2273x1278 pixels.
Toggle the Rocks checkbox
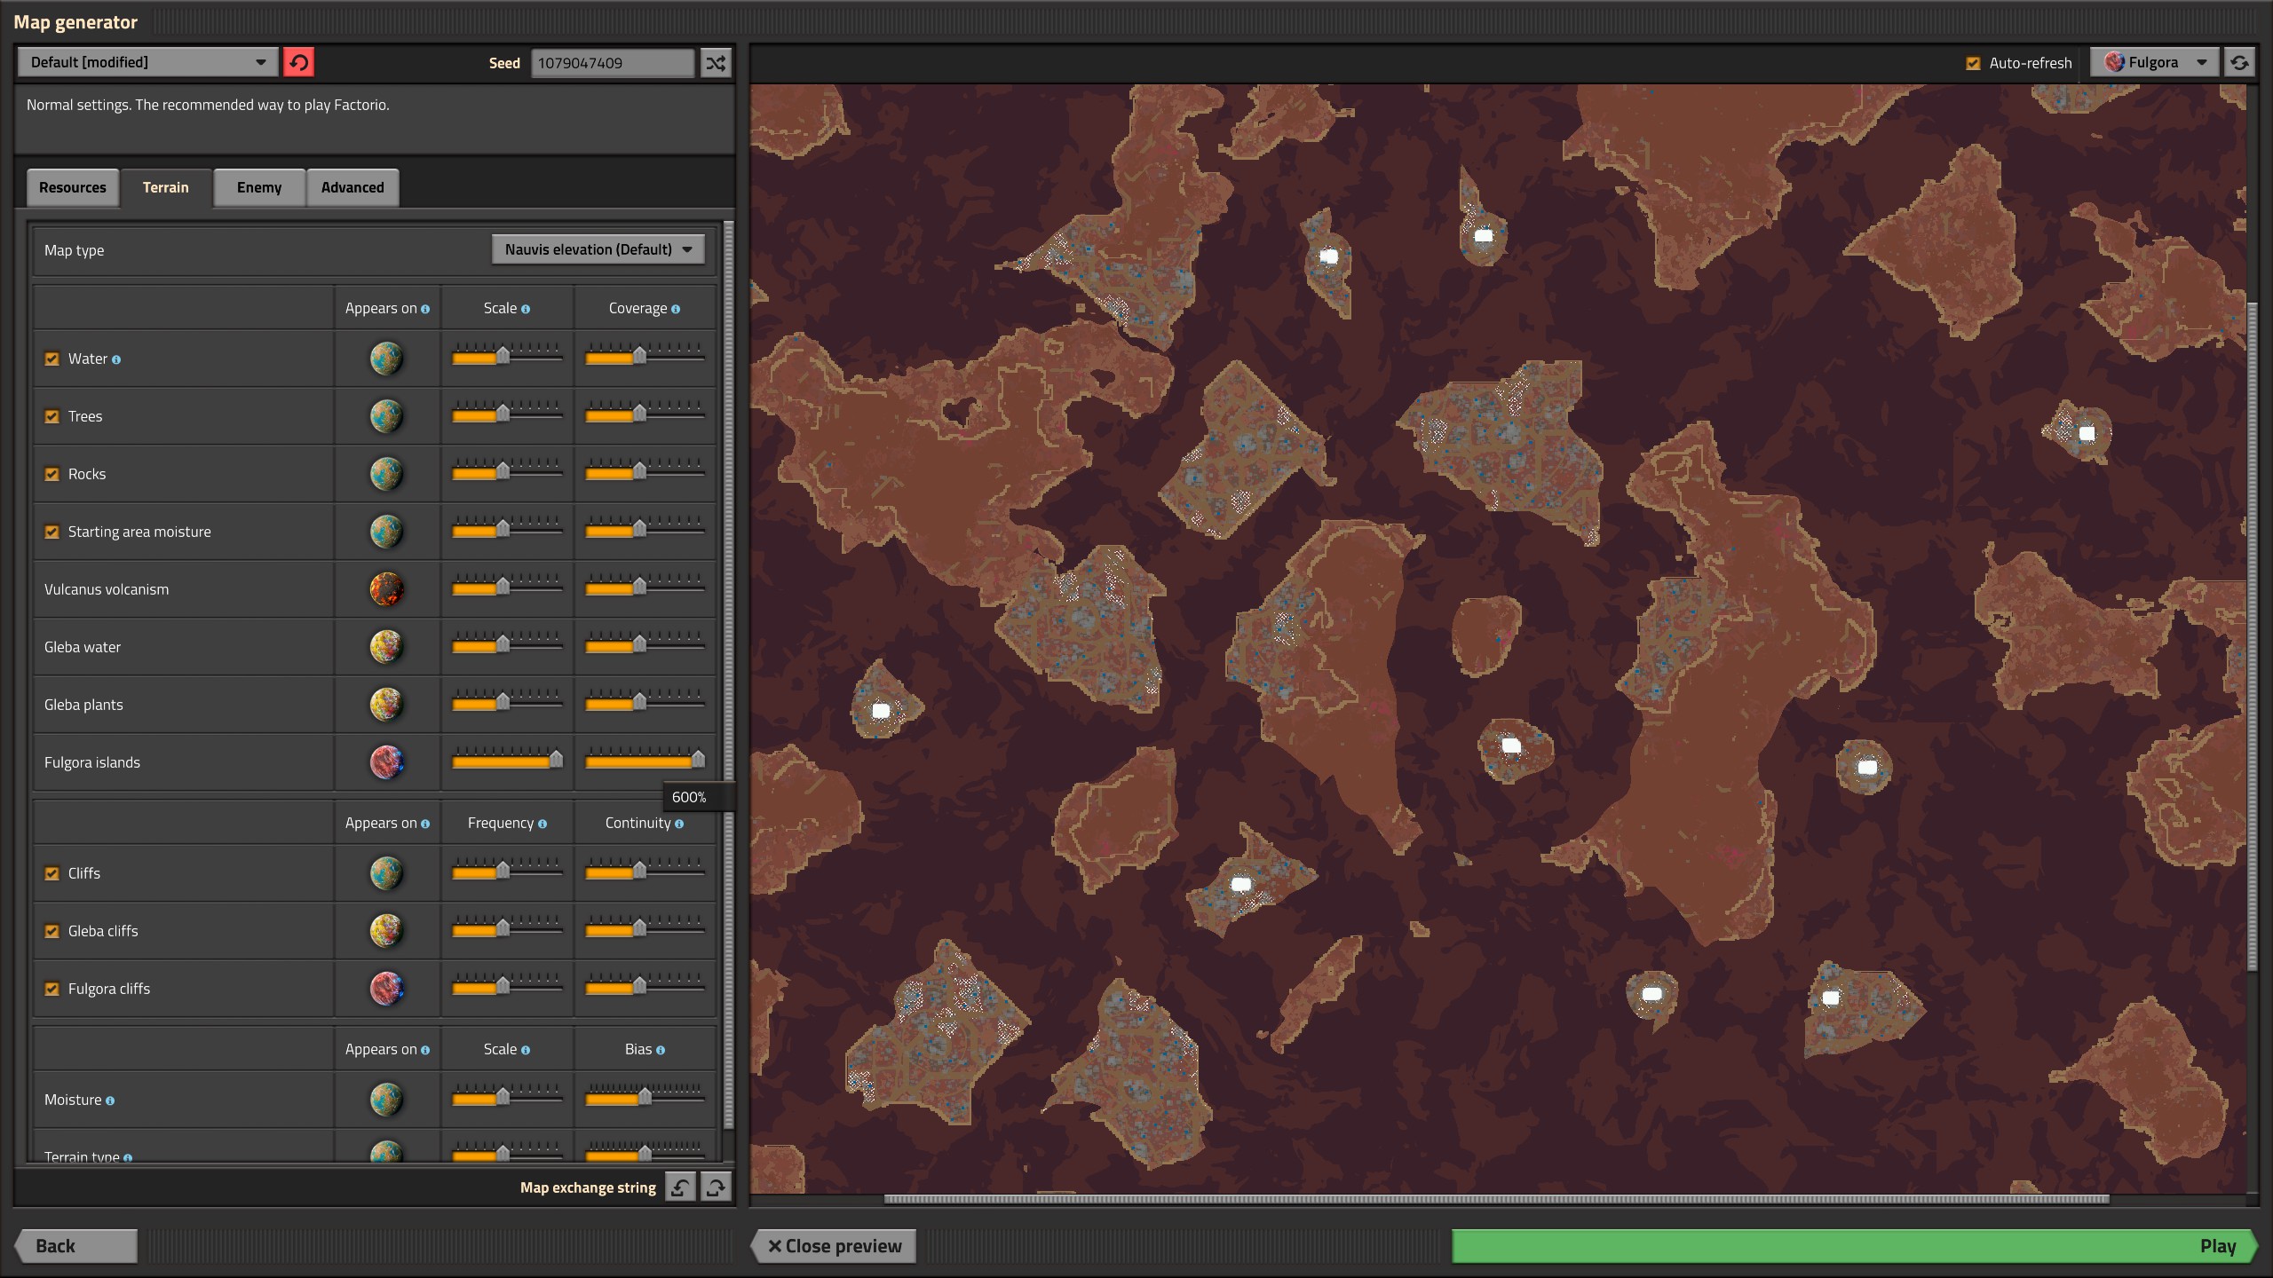pos(52,474)
